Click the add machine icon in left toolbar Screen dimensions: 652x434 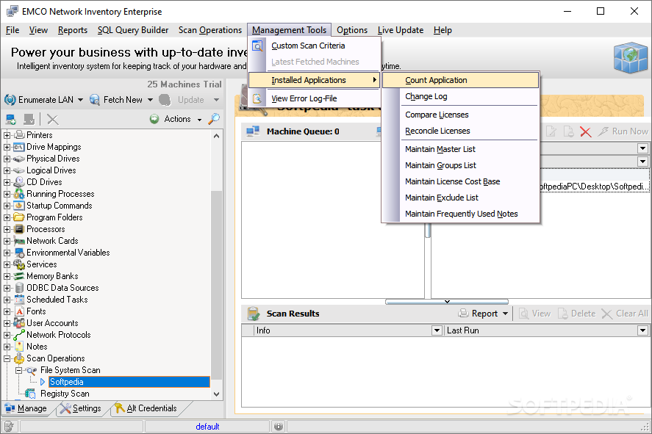coord(11,120)
